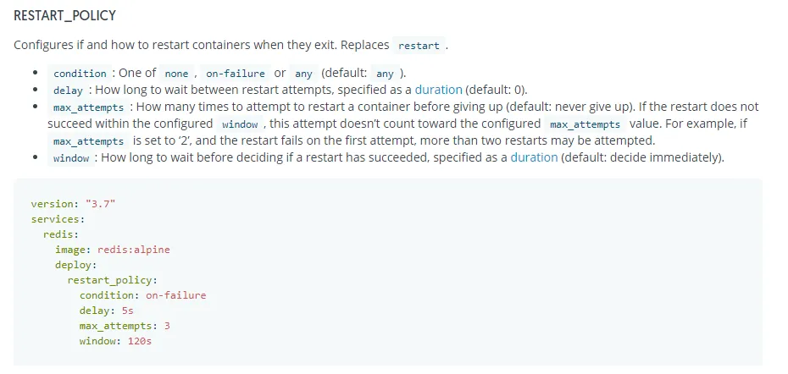Click the 'on-failure' code option in the condition bullet

pos(236,74)
